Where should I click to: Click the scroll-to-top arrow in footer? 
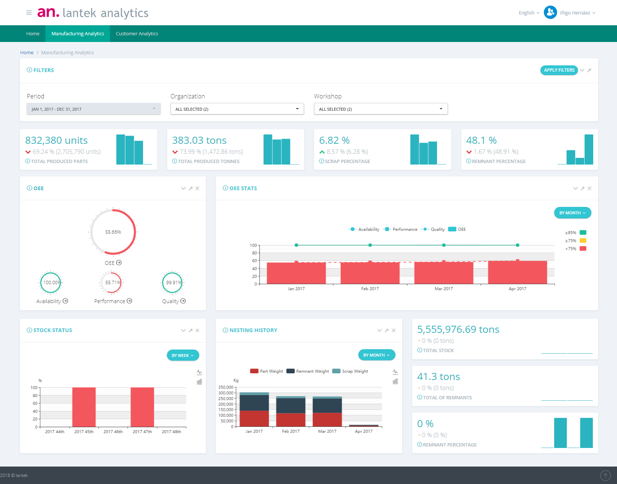pos(605,475)
